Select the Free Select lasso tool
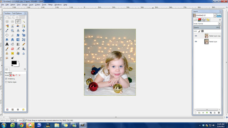 (18, 21)
